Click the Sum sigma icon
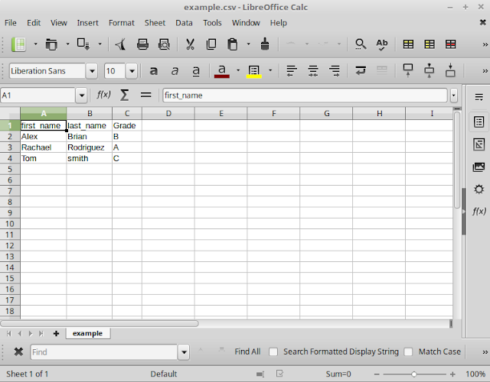 (124, 95)
